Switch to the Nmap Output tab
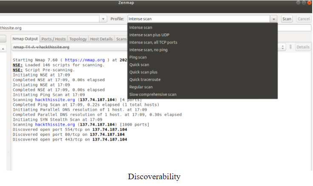 [25, 39]
